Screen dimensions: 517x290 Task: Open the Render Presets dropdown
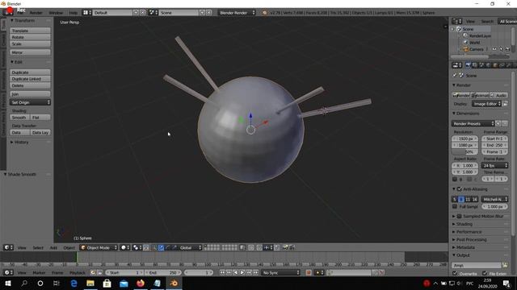(x=473, y=123)
